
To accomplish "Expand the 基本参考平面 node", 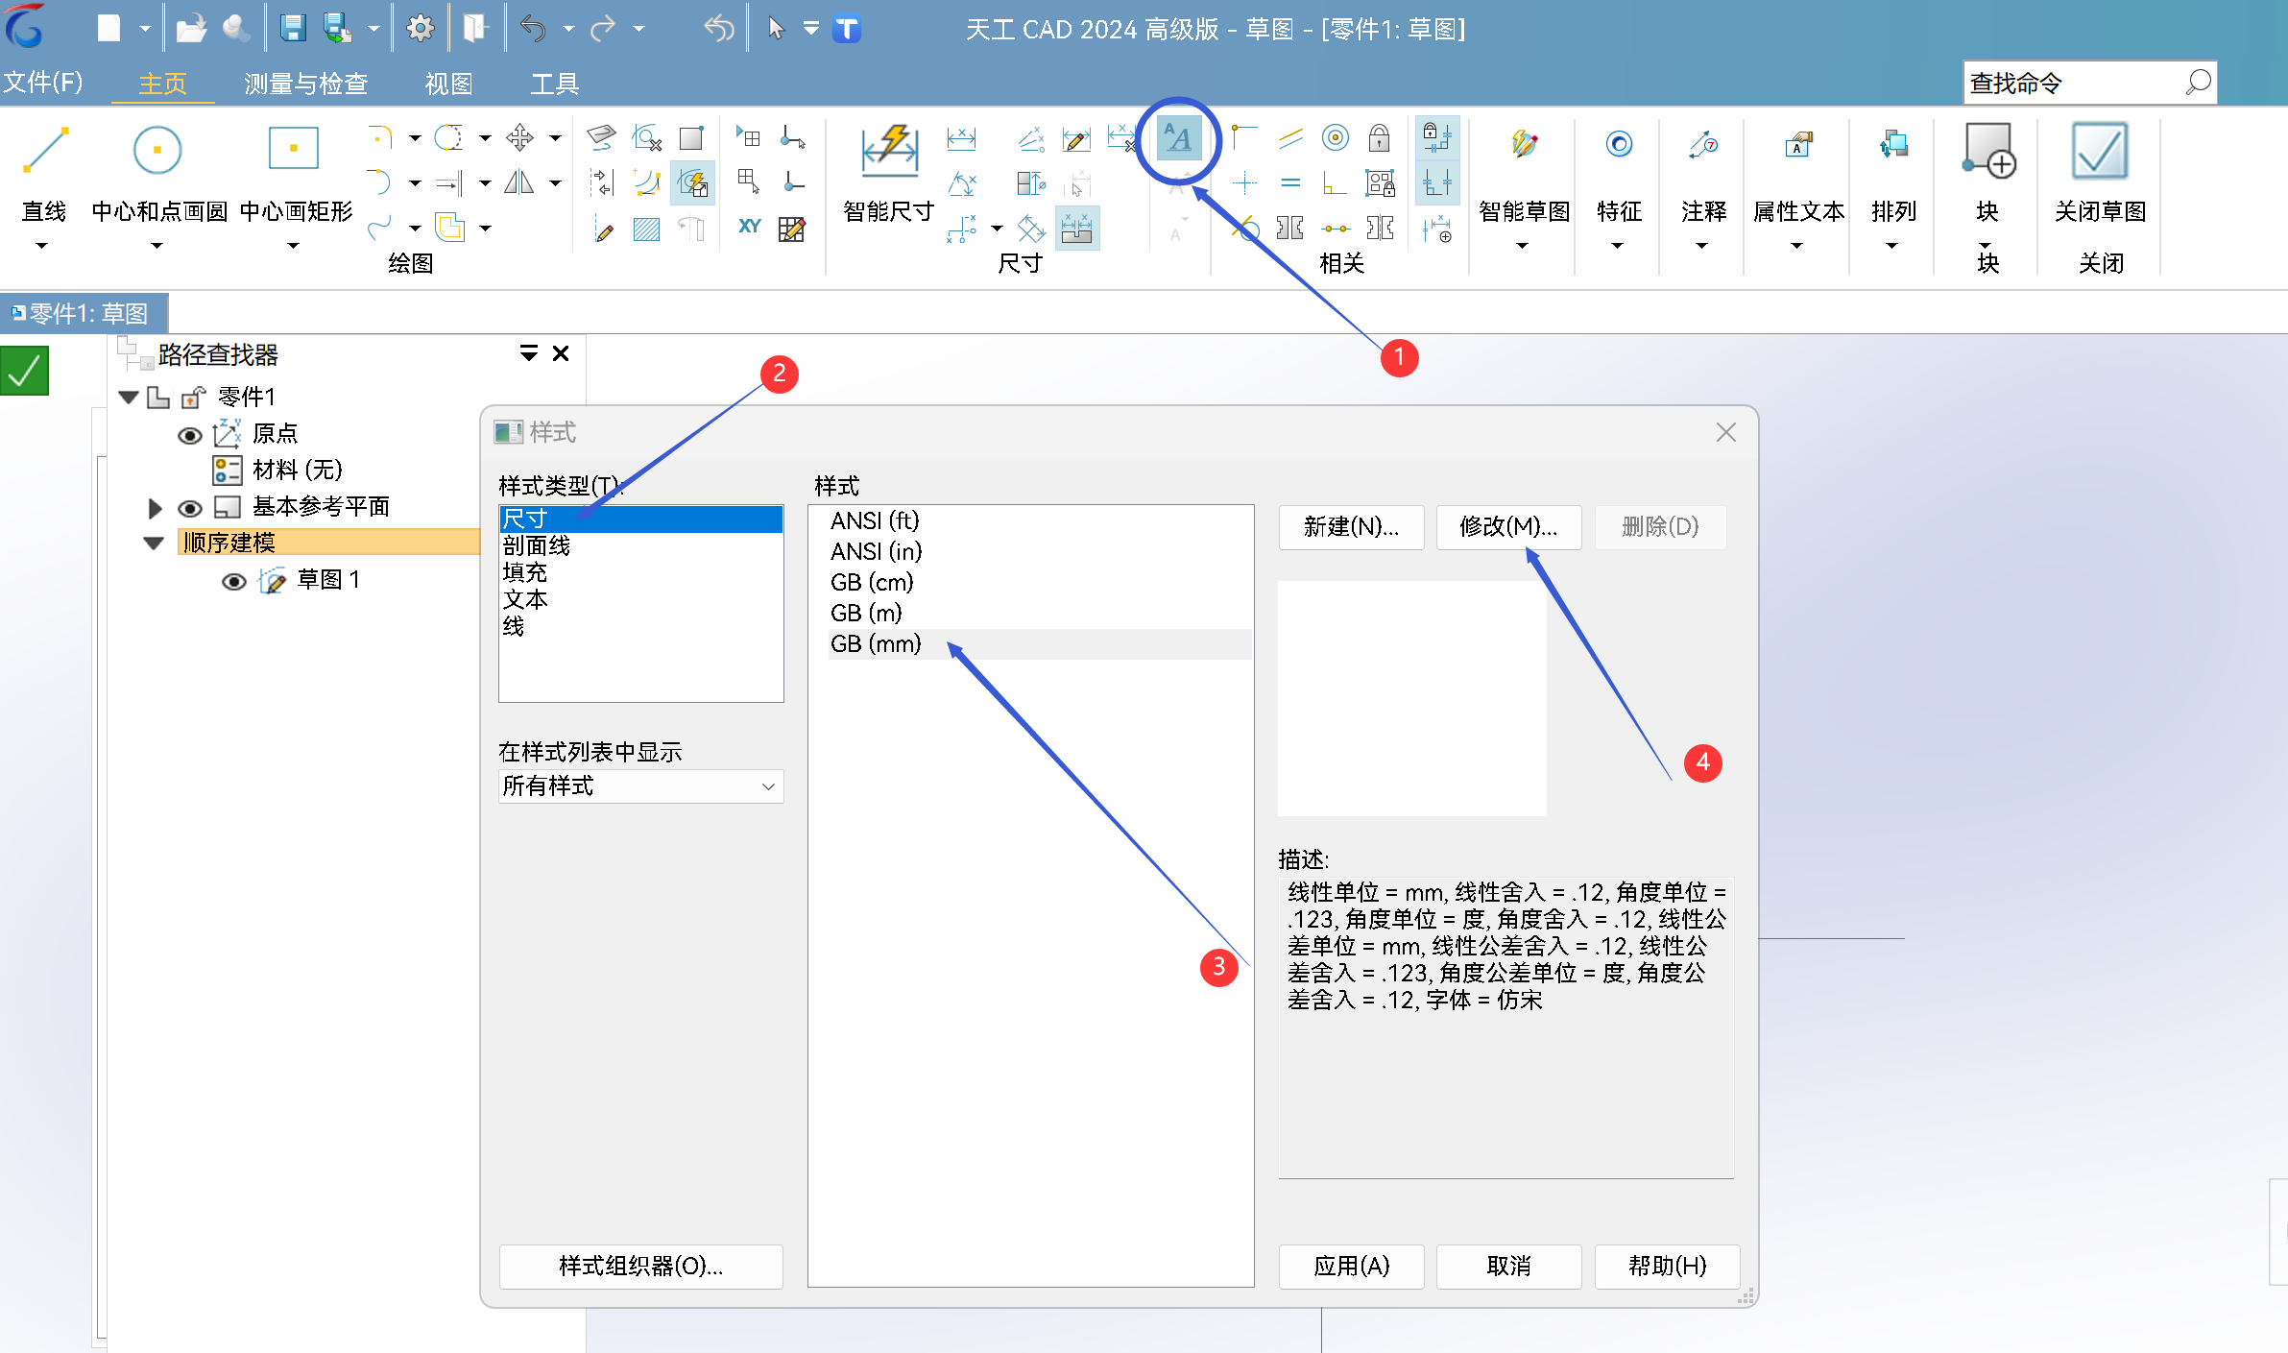I will pos(155,508).
